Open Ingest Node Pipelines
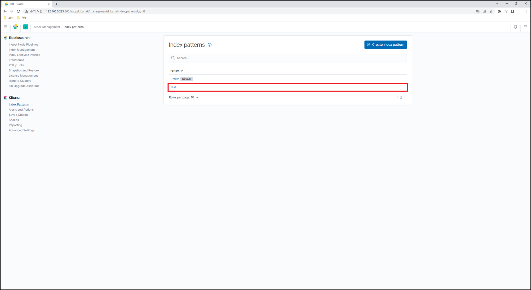The width and height of the screenshot is (531, 290). pyautogui.click(x=23, y=45)
